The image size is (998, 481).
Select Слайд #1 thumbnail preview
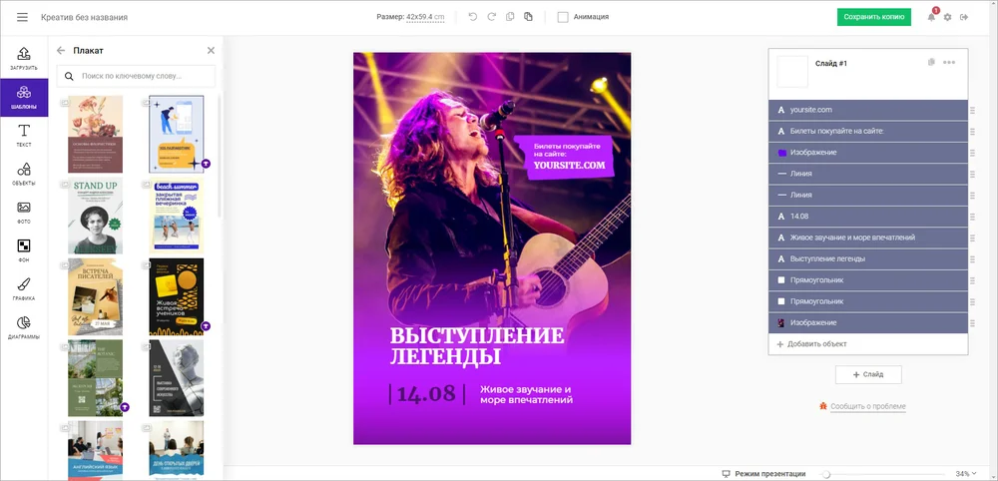pyautogui.click(x=792, y=71)
